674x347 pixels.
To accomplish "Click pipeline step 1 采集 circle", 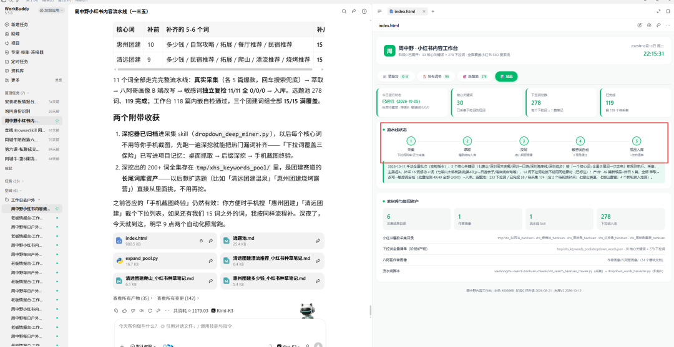I will [x=411, y=141].
